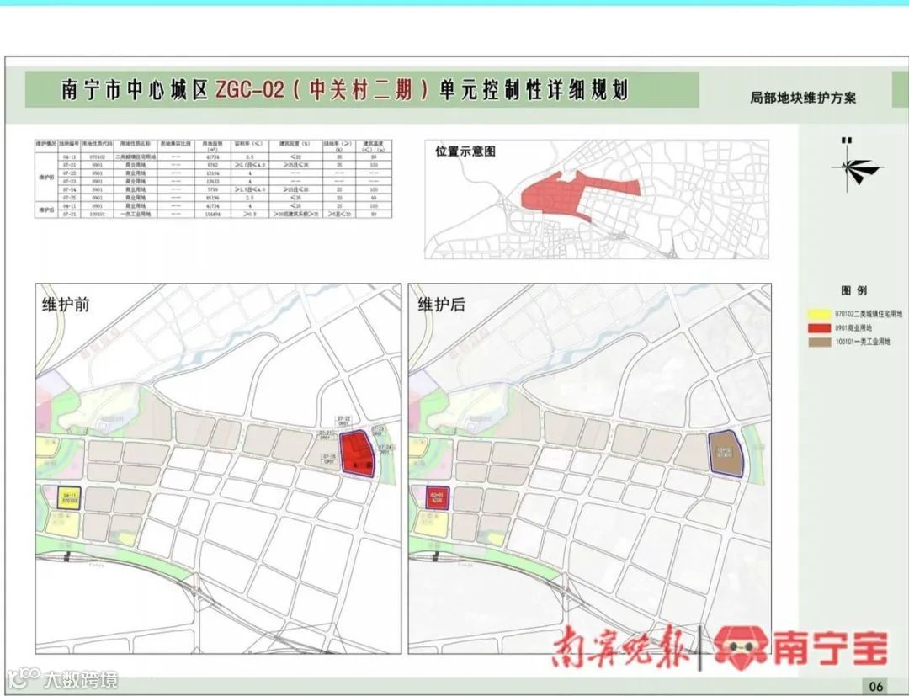
Task: Select the yellow 070102 residential legend swatch
Action: click(x=820, y=314)
